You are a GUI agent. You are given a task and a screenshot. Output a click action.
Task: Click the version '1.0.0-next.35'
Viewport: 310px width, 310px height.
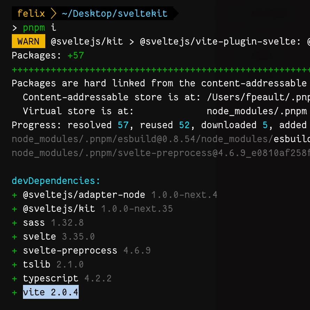(137, 209)
